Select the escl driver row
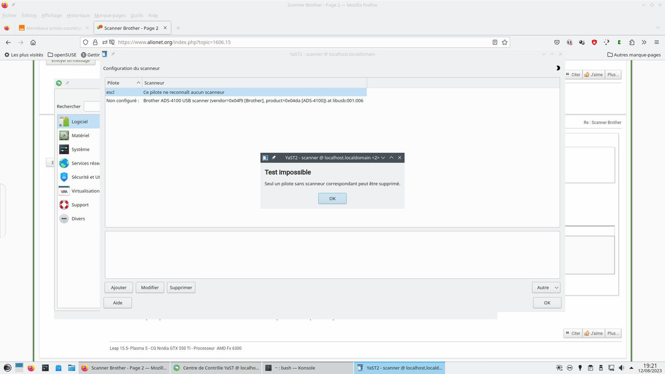 point(236,92)
